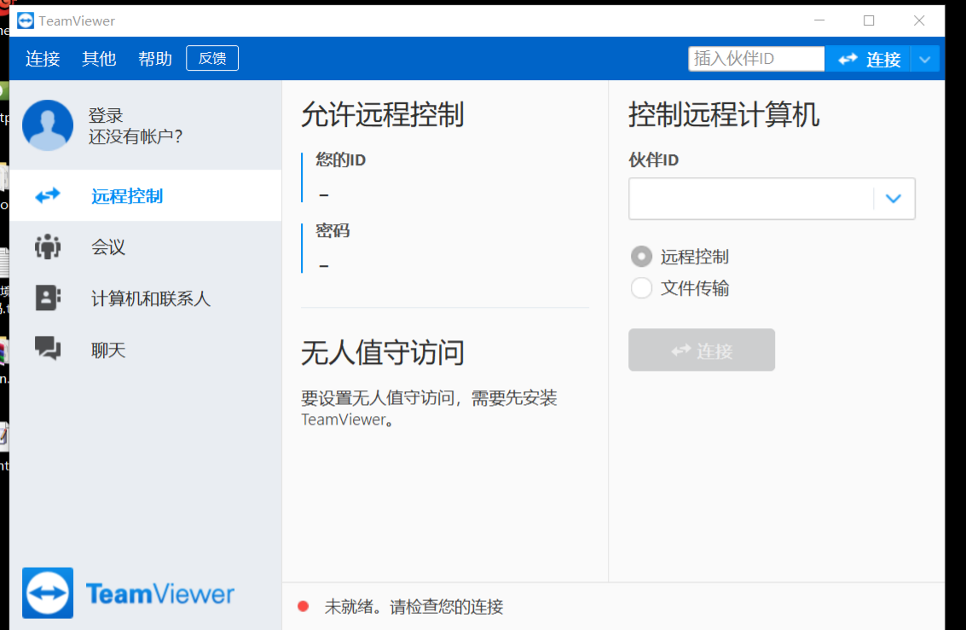
Task: Click the remote control arrows icon in sidebar
Action: point(48,196)
